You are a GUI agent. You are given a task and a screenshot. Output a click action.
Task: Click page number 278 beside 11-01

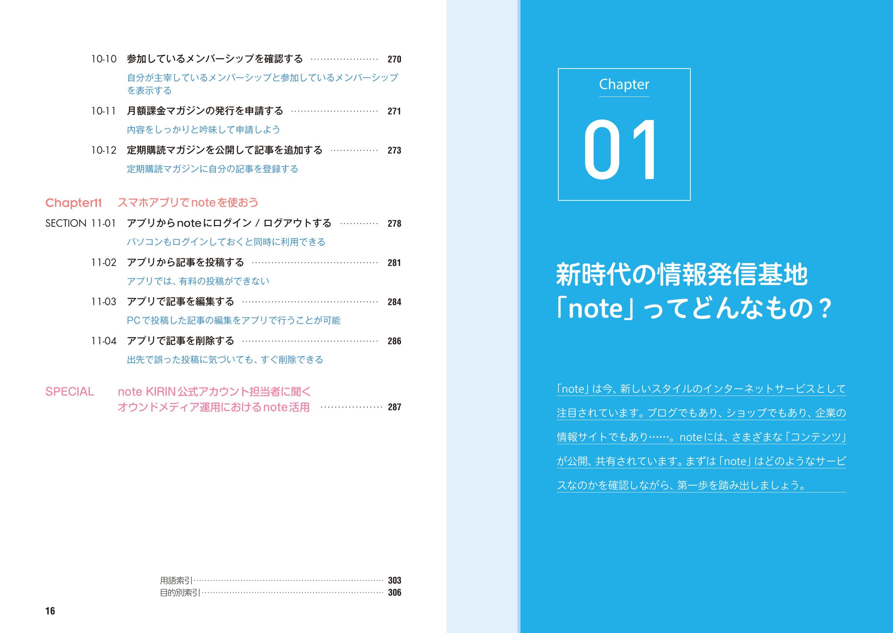coord(394,224)
